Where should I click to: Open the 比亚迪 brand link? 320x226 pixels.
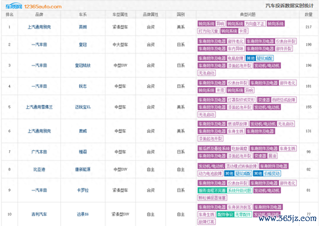point(39,169)
